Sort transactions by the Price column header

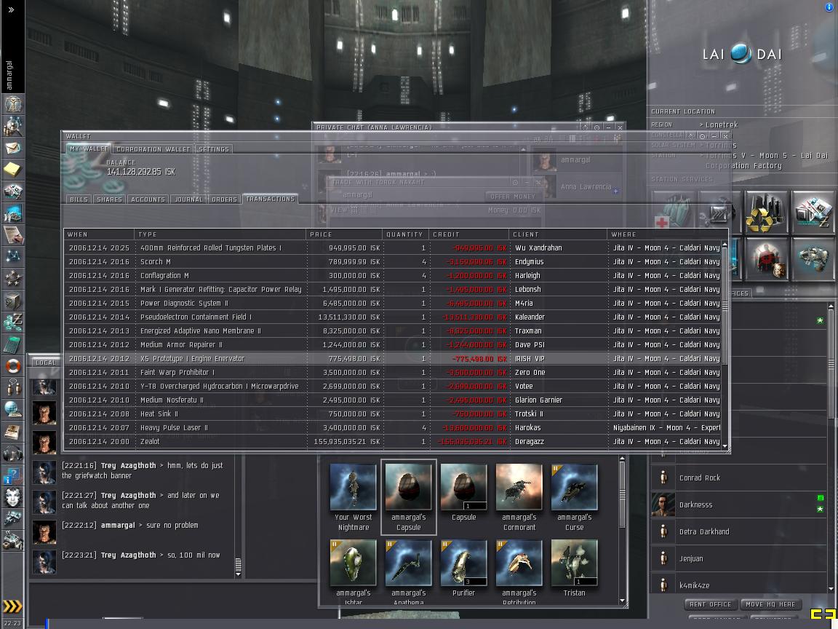click(x=344, y=234)
